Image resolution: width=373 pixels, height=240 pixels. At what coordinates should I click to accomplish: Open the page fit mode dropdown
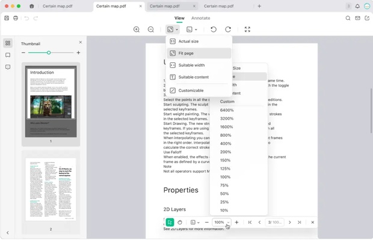click(x=173, y=29)
